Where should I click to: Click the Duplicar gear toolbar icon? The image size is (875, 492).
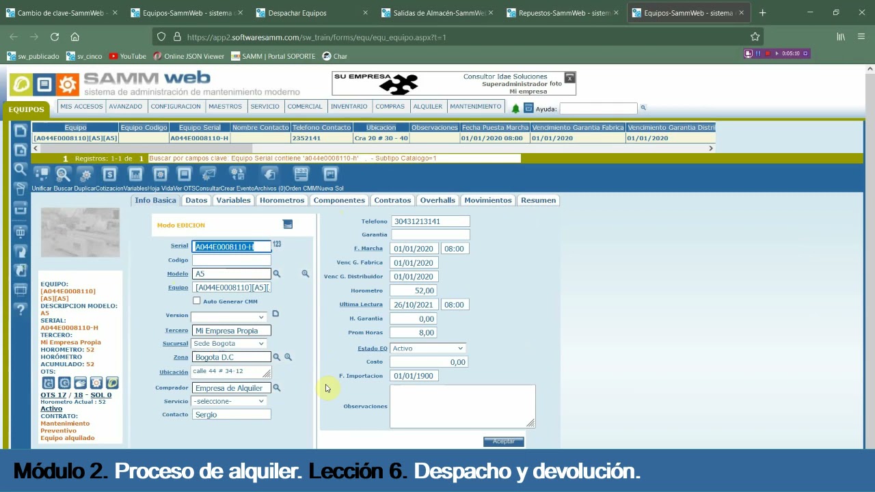pyautogui.click(x=85, y=174)
